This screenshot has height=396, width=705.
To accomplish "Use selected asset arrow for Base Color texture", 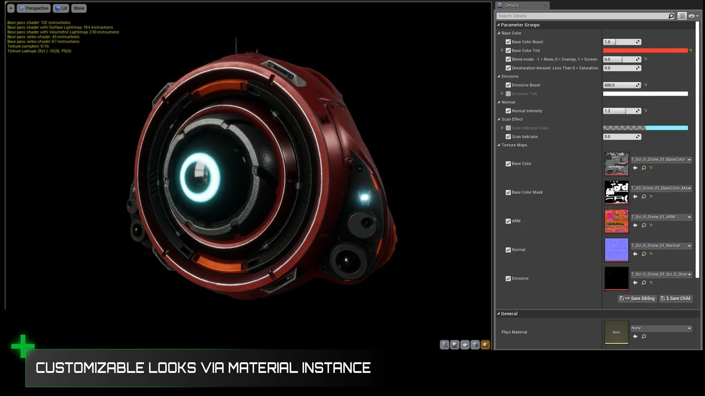I will 635,168.
